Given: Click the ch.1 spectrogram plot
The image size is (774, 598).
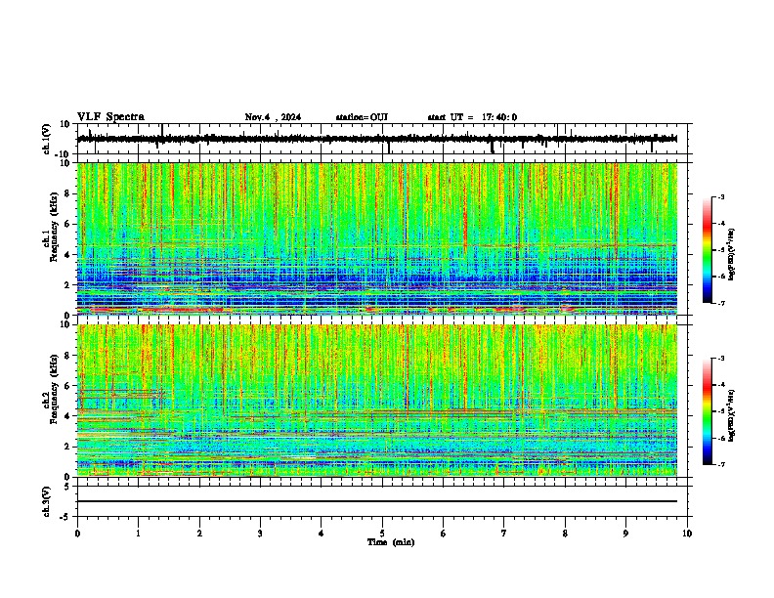Looking at the screenshot, I should pyautogui.click(x=377, y=238).
